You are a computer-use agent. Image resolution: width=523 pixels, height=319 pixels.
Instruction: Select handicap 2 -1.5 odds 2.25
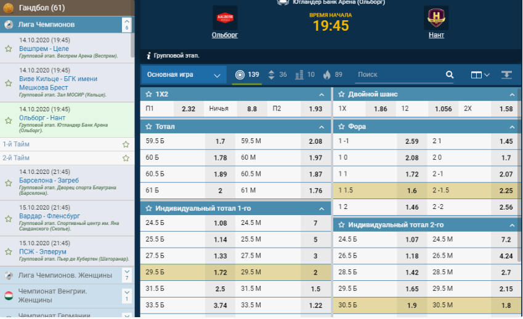pos(506,191)
